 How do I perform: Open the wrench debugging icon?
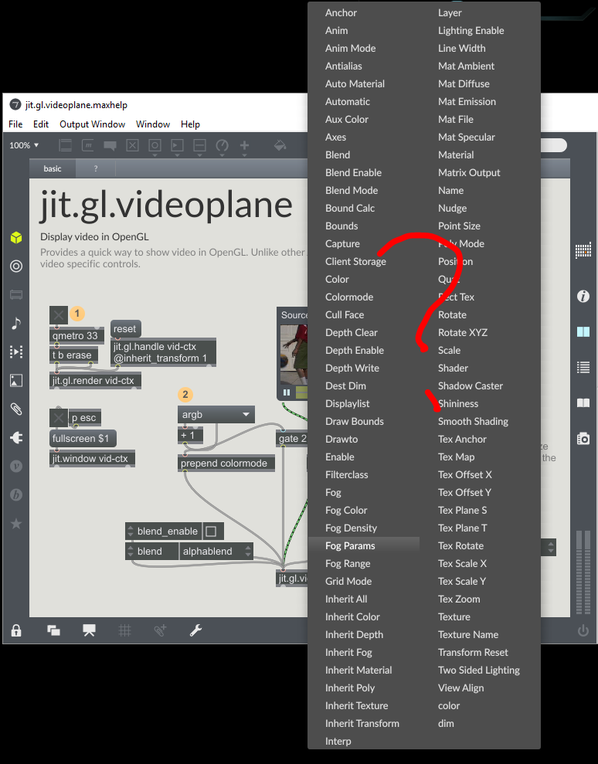point(195,630)
